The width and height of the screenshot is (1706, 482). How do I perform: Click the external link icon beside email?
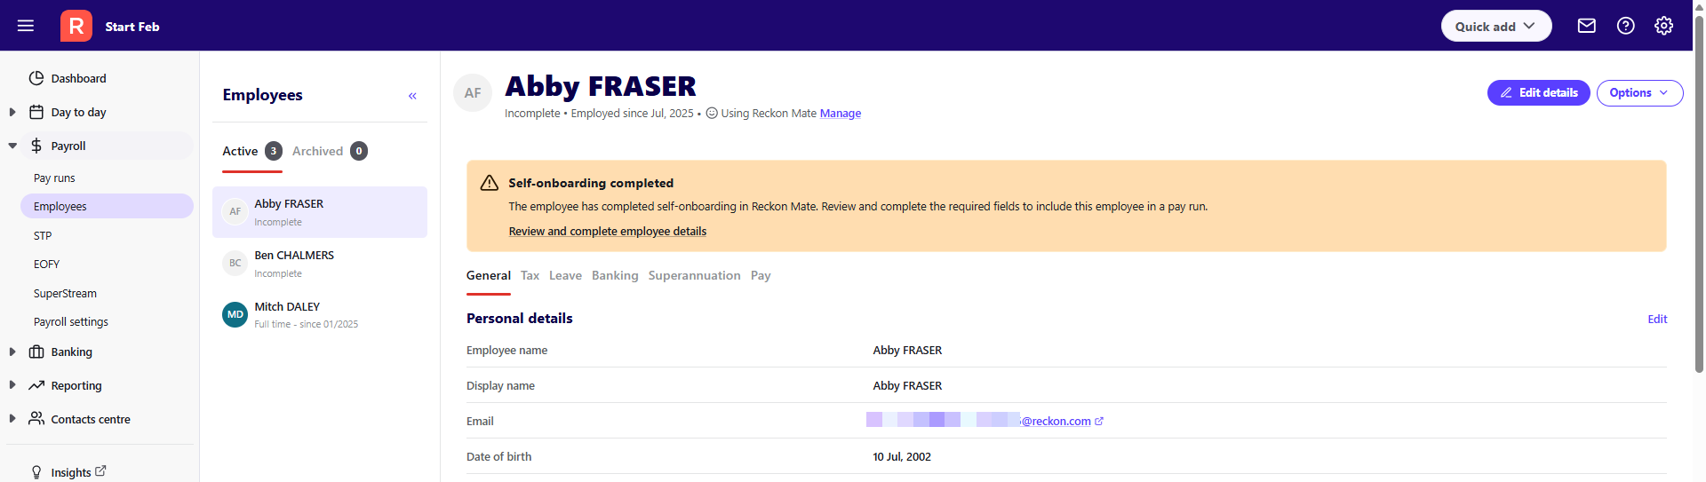pos(1099,422)
